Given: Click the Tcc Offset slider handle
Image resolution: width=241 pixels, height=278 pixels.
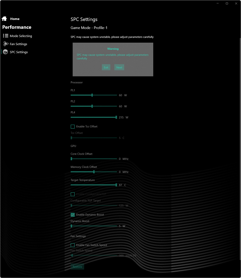Looking at the screenshot, I should point(71,138).
